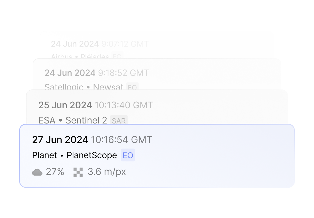Click the 10:16:54 GMT timestamp
The height and width of the screenshot is (218, 314).
[x=121, y=139]
